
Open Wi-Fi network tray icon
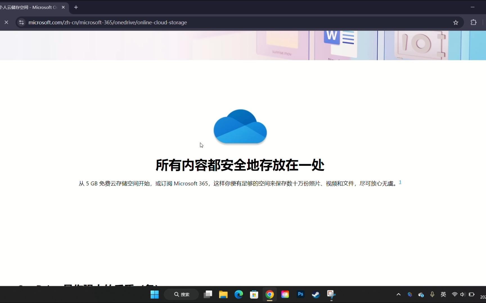454,294
